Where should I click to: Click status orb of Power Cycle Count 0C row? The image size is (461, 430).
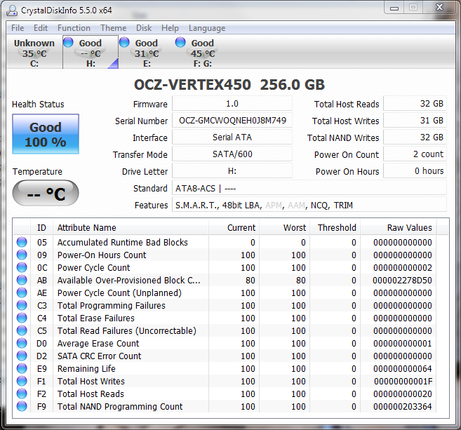click(22, 267)
